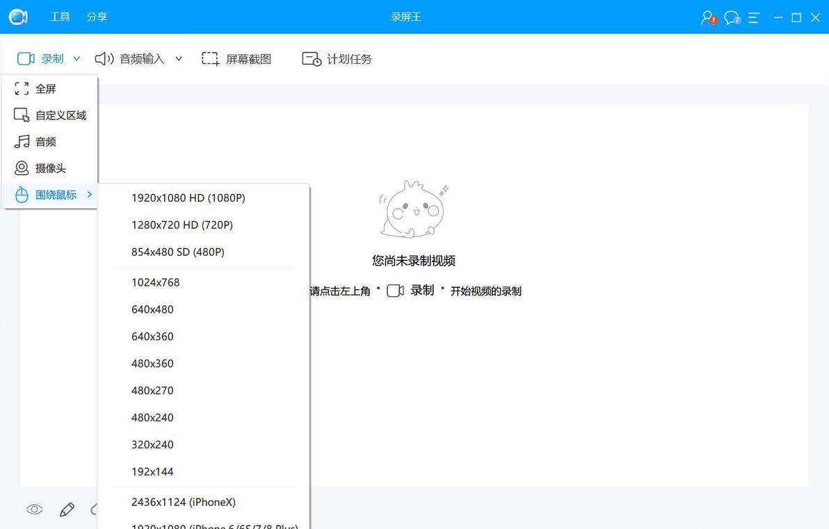Open the 屏幕截图 screenshot tool
The image size is (829, 529).
pyautogui.click(x=236, y=58)
